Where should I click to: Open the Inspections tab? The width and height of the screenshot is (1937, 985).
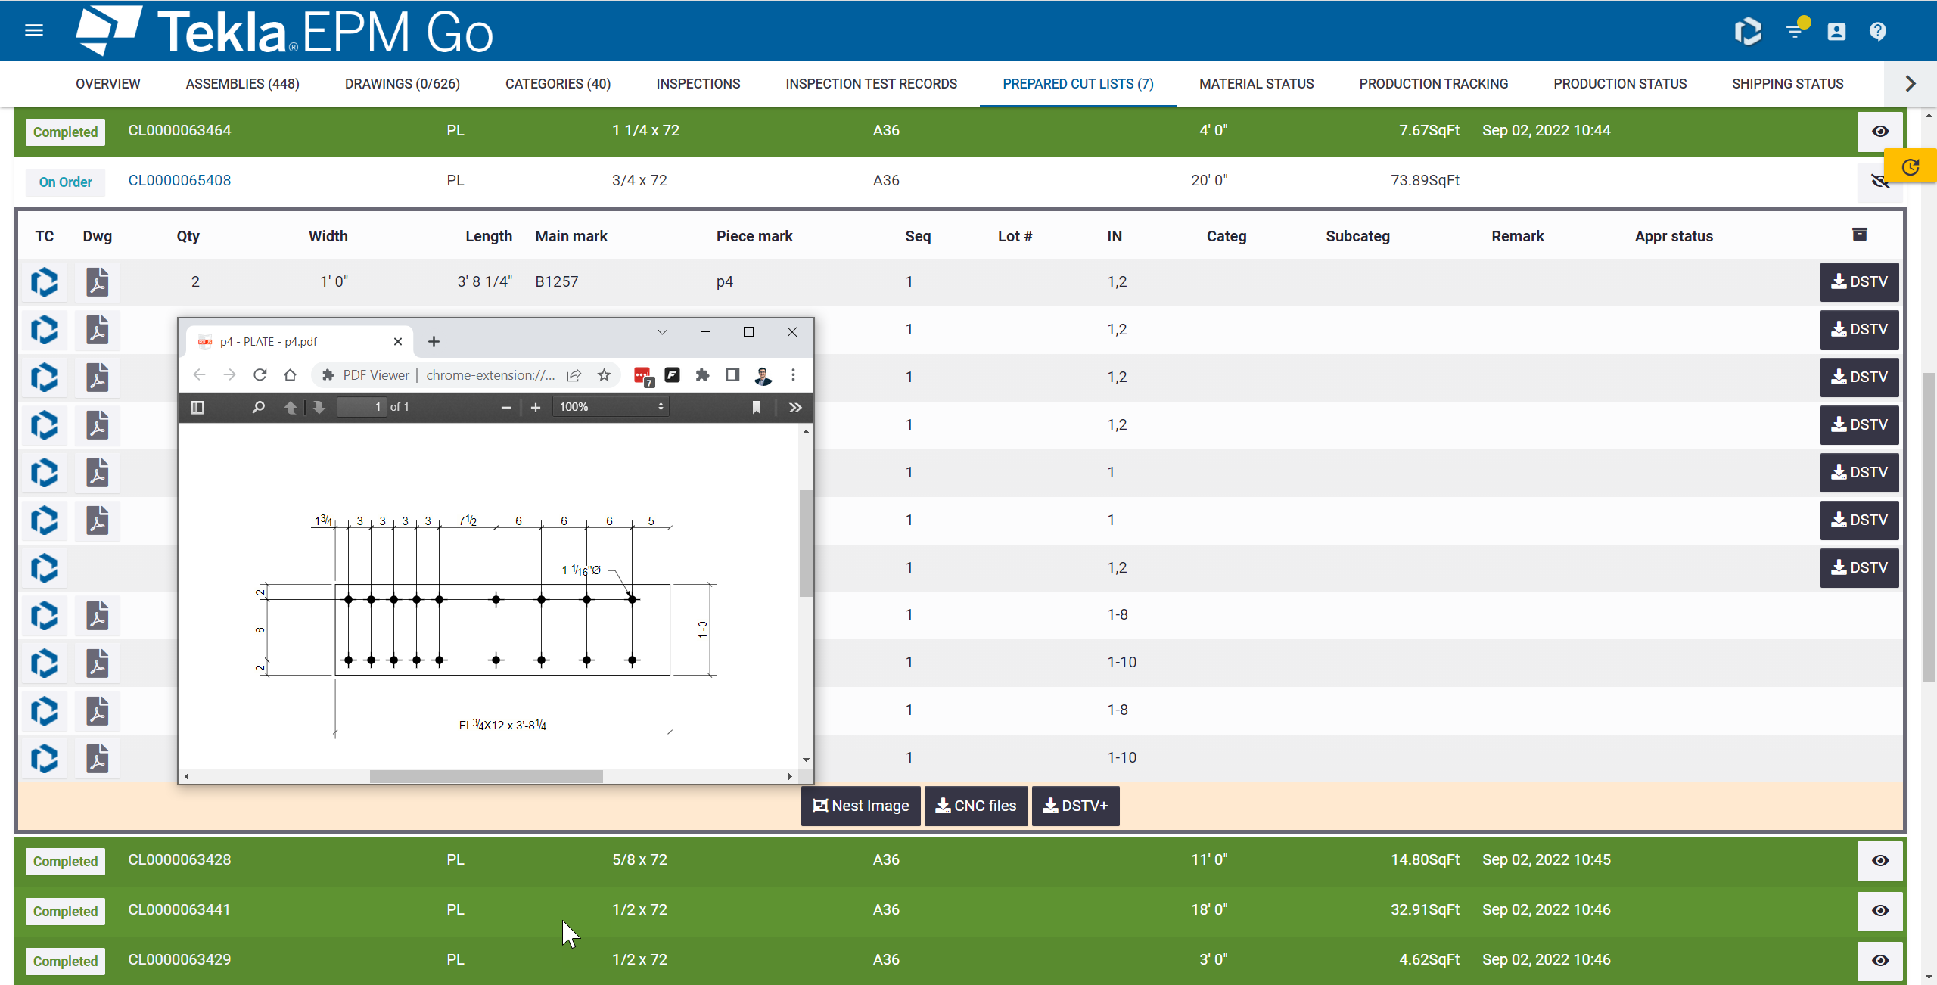698,84
